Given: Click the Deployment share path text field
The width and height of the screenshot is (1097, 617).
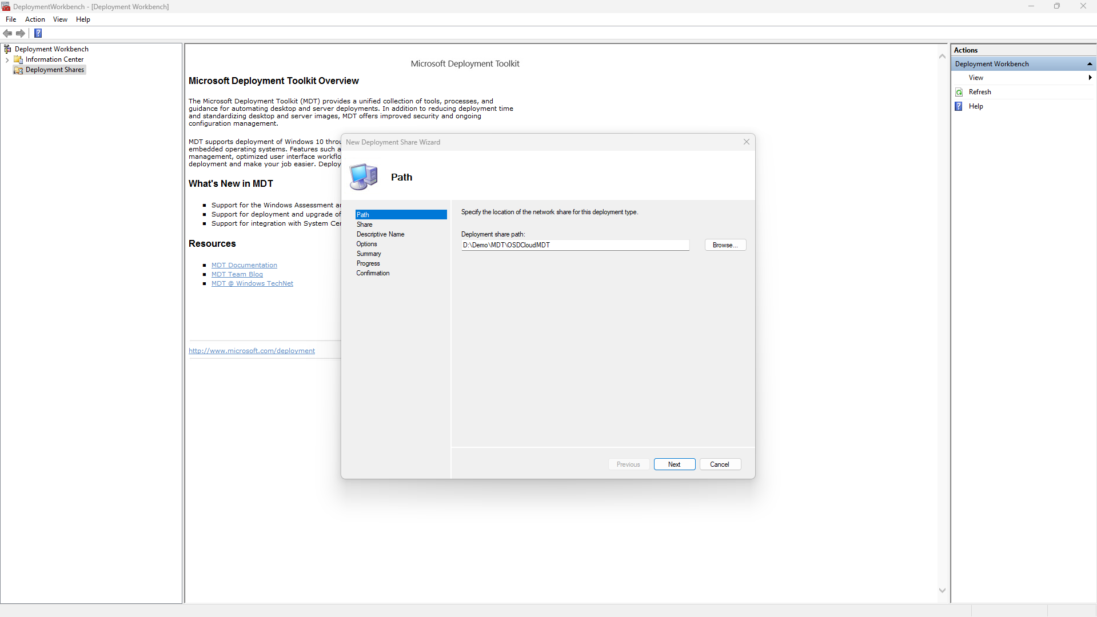Looking at the screenshot, I should click(x=575, y=245).
